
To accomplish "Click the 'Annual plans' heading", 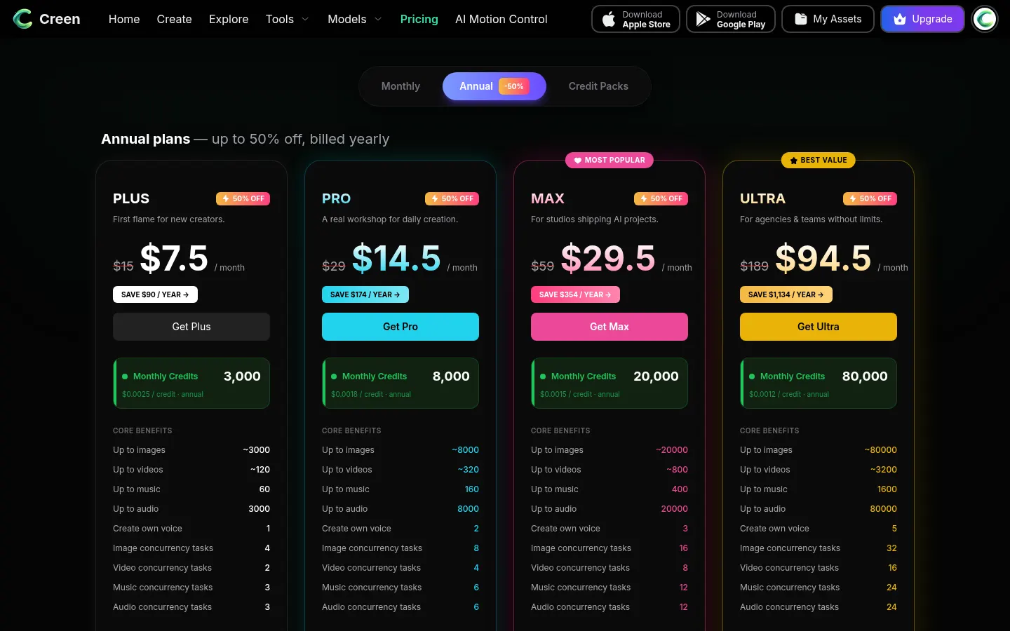I will [145, 139].
